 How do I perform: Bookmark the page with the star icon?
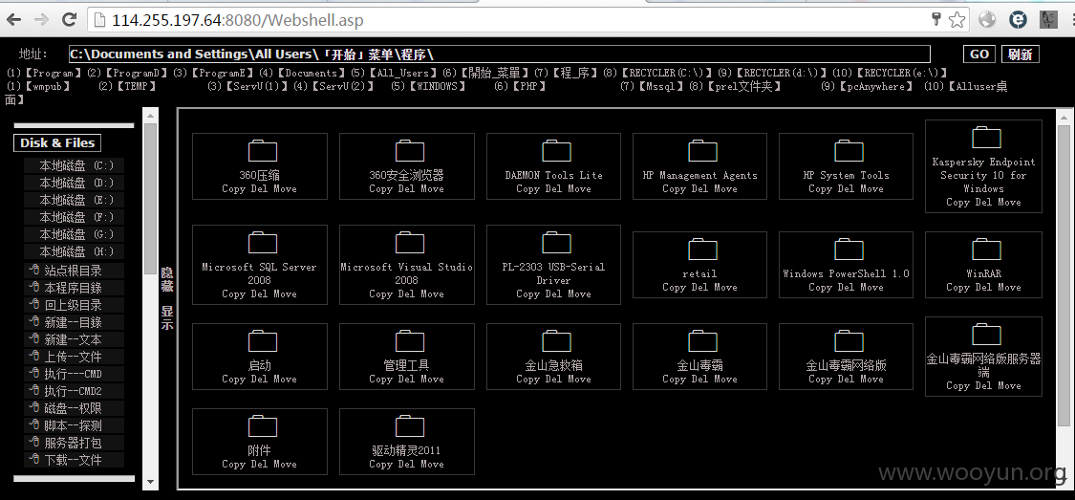click(x=957, y=20)
